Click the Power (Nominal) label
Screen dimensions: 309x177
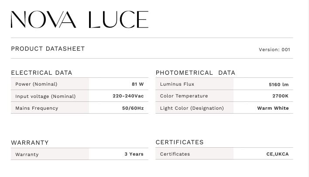point(36,84)
